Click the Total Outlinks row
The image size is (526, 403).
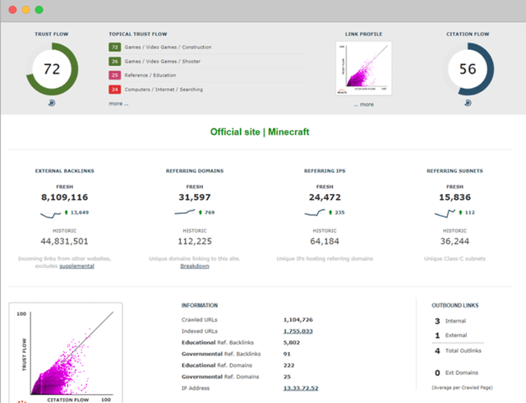[x=458, y=351]
